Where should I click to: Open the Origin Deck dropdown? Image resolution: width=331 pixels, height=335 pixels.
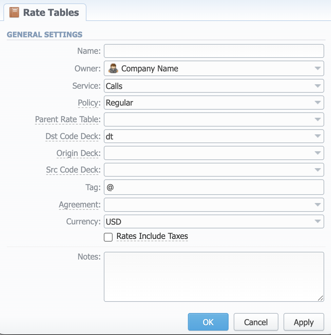318,153
